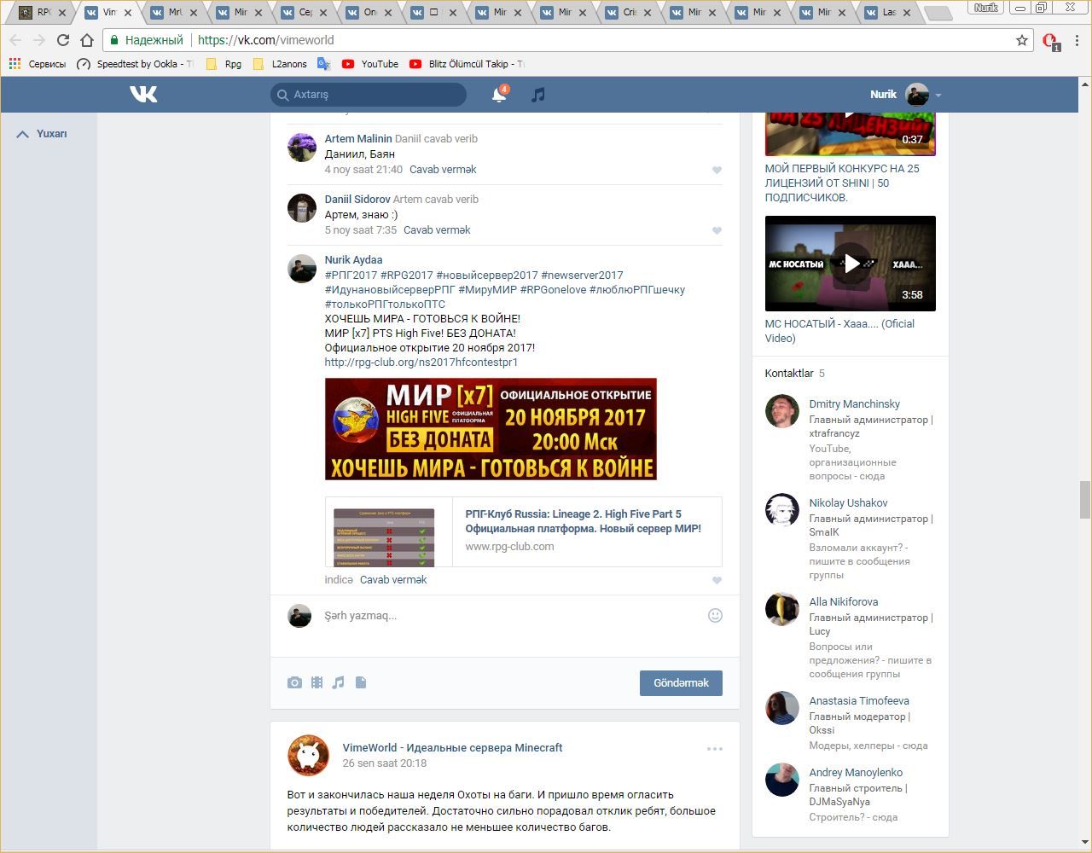Open the МИР x7 High Five banner image
Screen dimensions: 1092x853
491,429
